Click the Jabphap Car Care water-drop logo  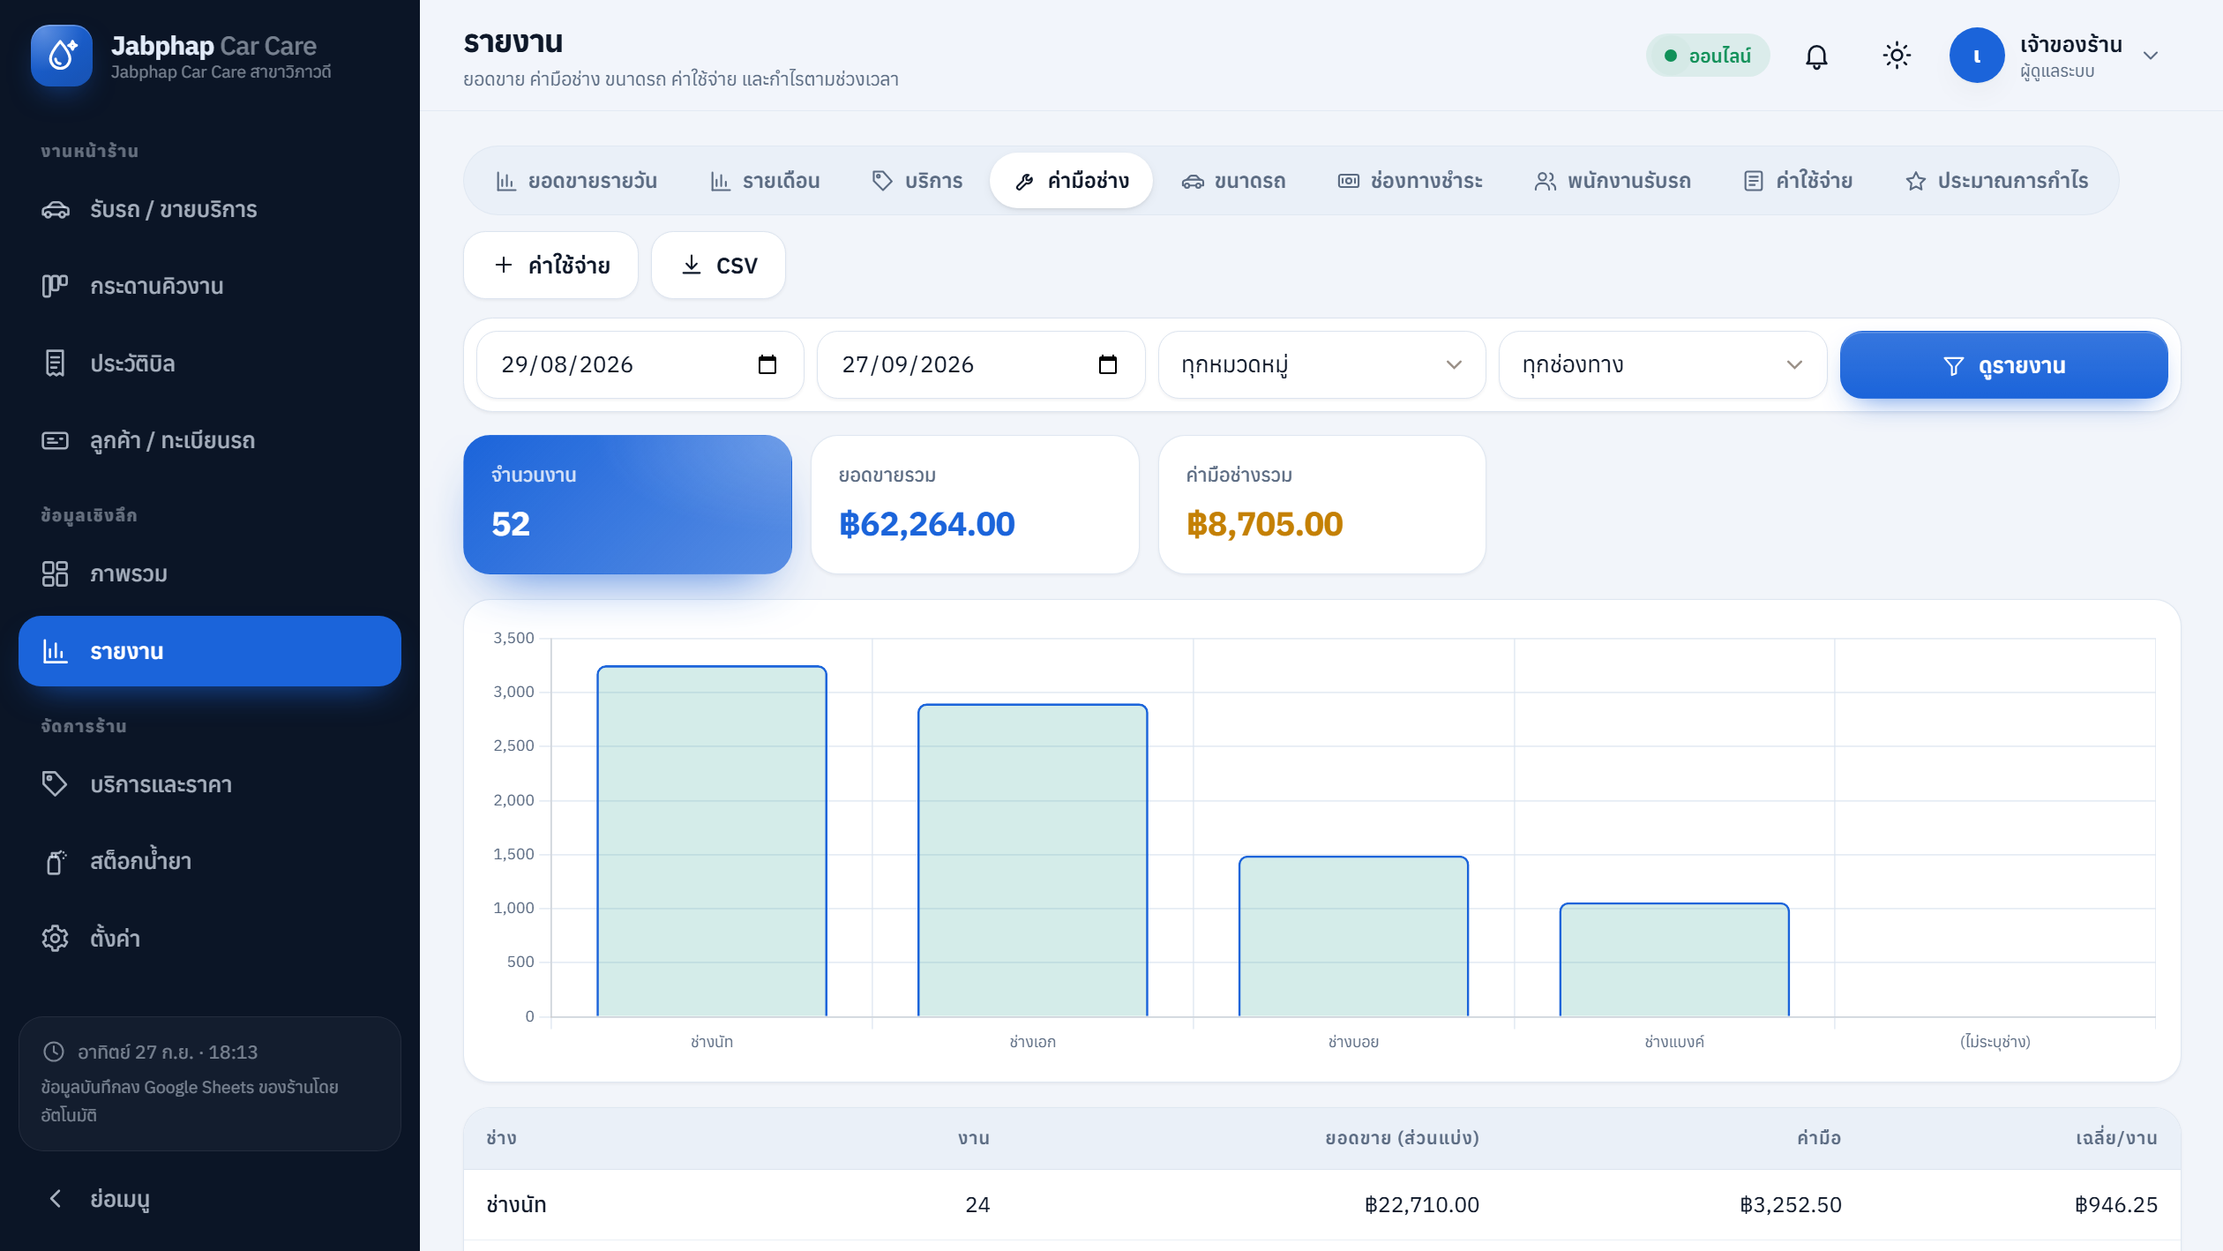click(62, 56)
